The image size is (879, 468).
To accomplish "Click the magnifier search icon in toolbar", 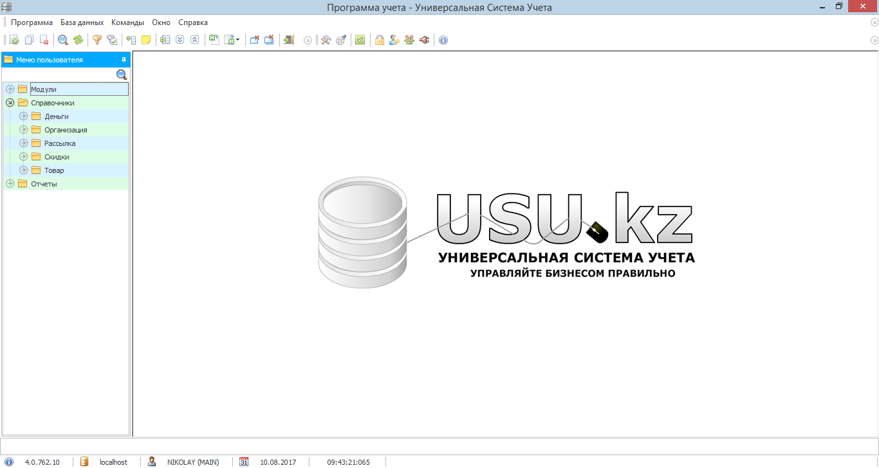I will (63, 40).
